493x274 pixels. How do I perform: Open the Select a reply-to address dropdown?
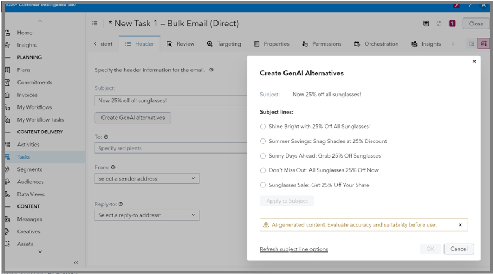coord(146,215)
